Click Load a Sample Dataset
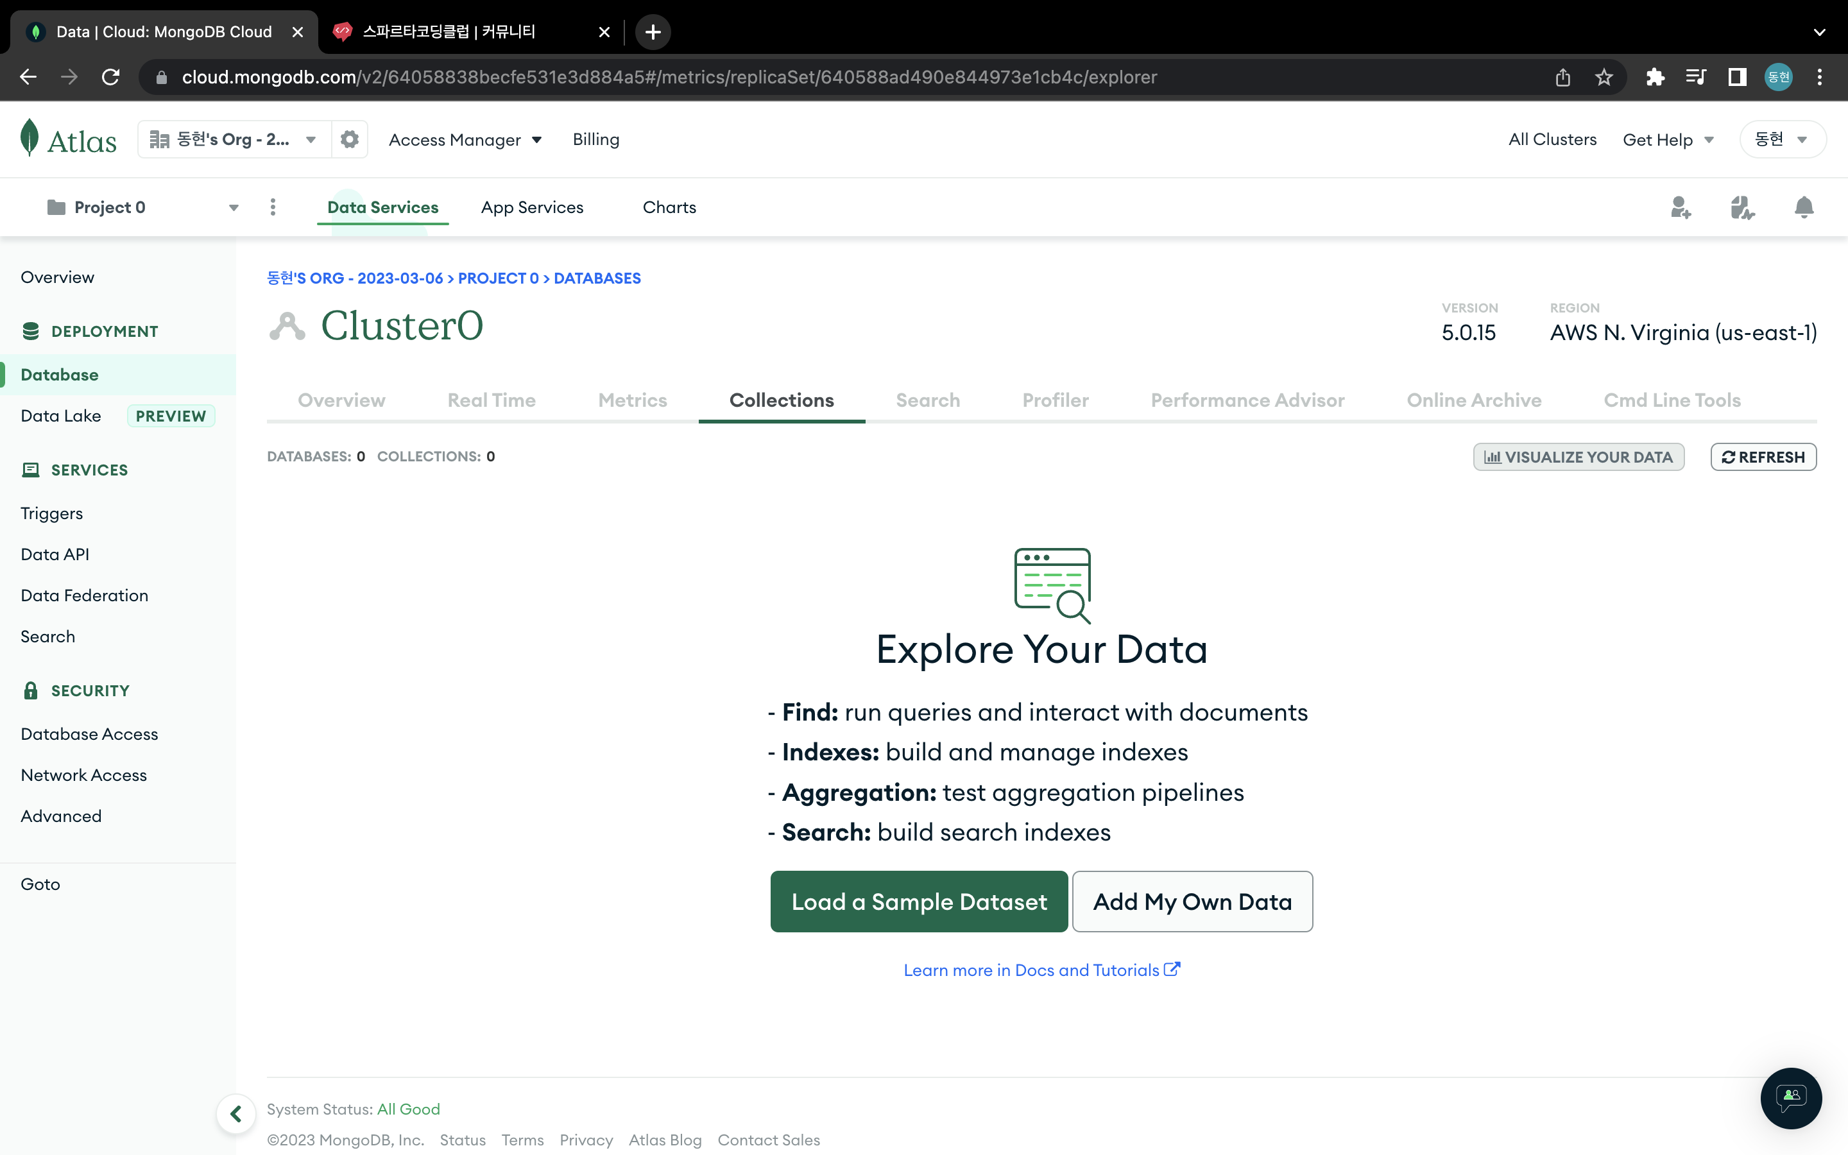 (919, 902)
